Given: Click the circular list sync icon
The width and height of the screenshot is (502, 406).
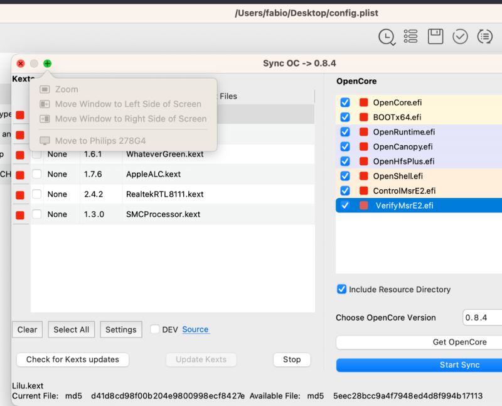Looking at the screenshot, I should (485, 37).
